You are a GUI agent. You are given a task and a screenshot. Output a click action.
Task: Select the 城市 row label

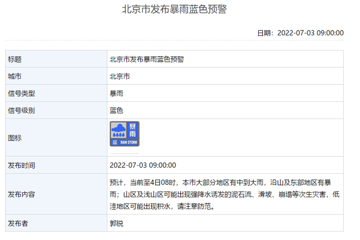(15, 76)
